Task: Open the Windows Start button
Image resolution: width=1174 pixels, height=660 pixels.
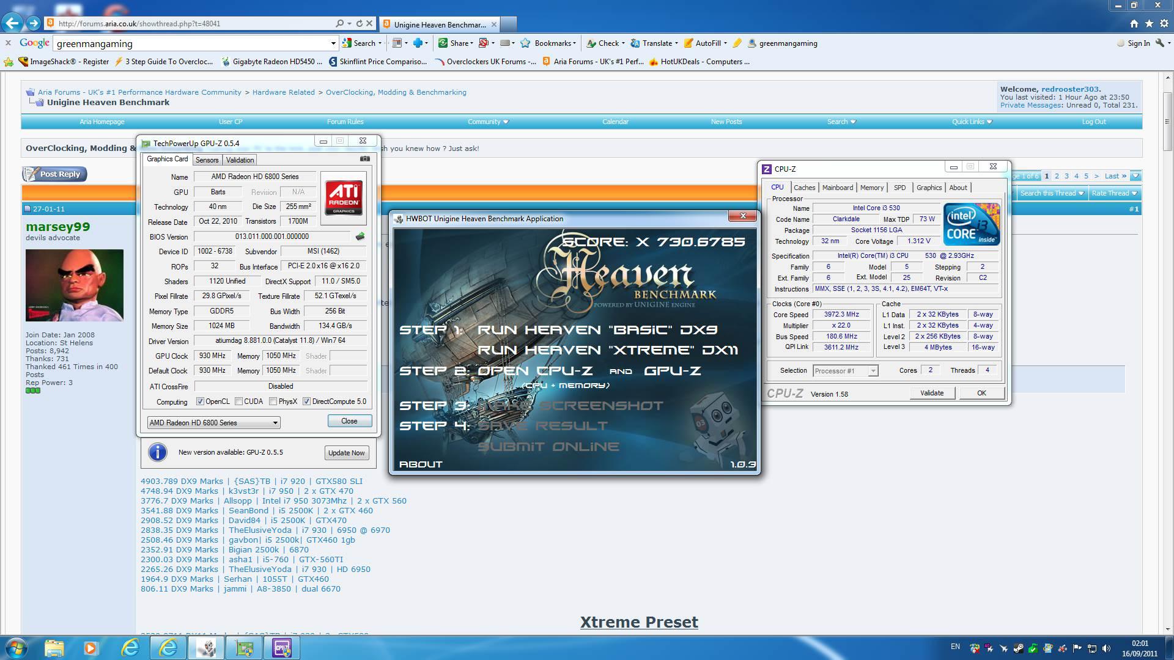Action: point(17,648)
